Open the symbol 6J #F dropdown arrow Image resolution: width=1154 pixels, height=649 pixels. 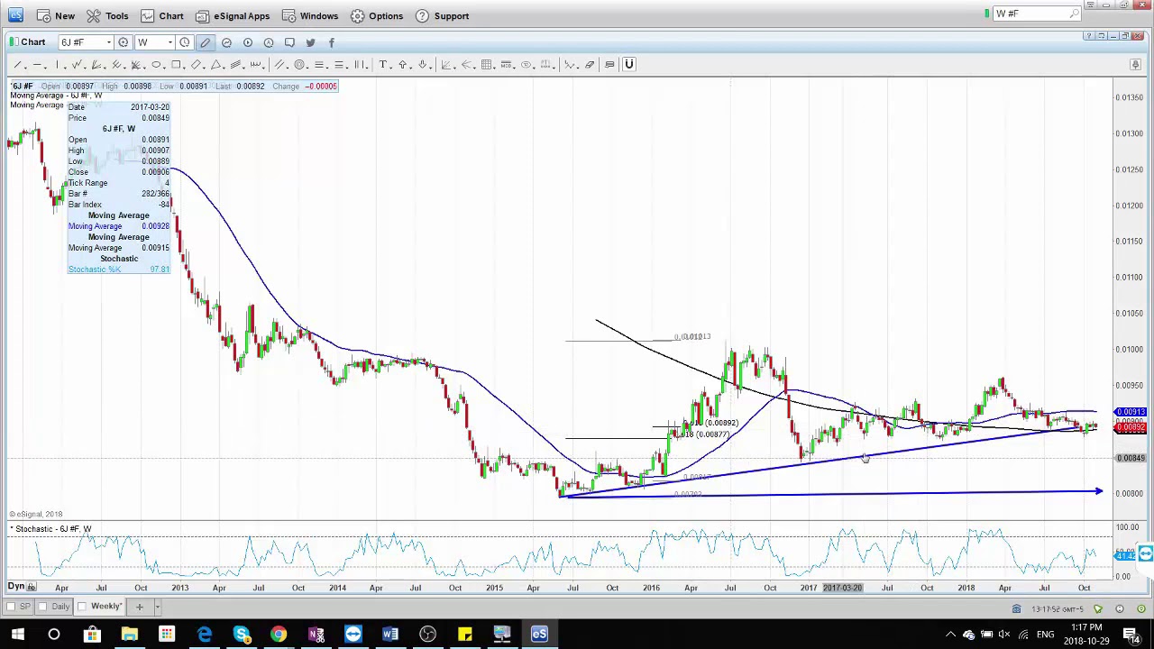tap(109, 42)
